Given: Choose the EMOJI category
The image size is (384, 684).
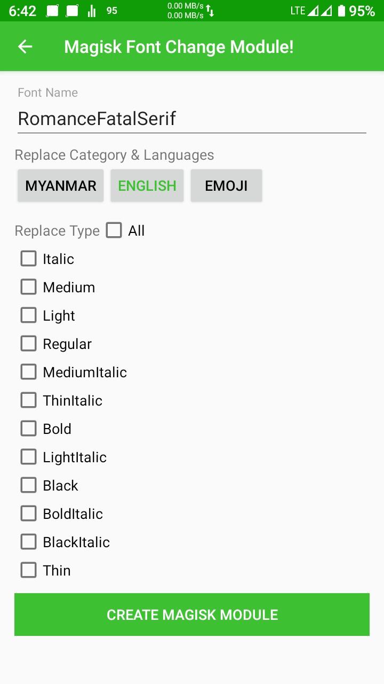Looking at the screenshot, I should (226, 185).
